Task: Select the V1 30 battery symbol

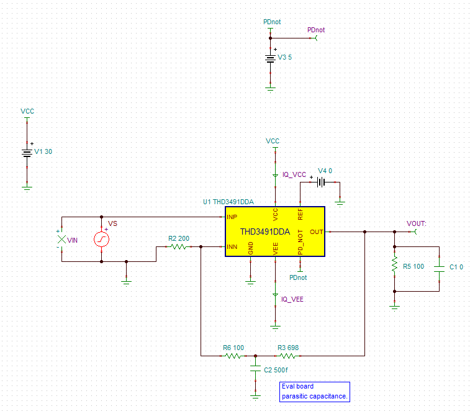Action: (27, 153)
